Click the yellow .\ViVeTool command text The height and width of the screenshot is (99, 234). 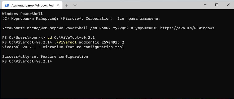click(65, 42)
